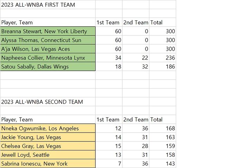Image resolution: width=229 pixels, height=168 pixels.
Task: Select Napheesa Collier's total of 236
Action: [162, 58]
